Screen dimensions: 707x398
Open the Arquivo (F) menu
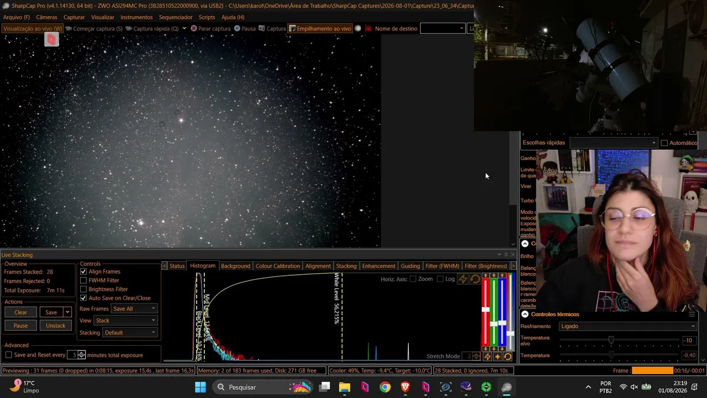pos(17,17)
